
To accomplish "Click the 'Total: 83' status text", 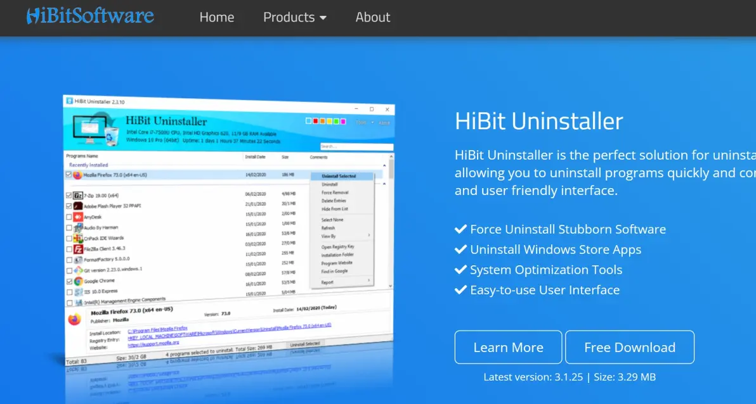I will click(77, 361).
